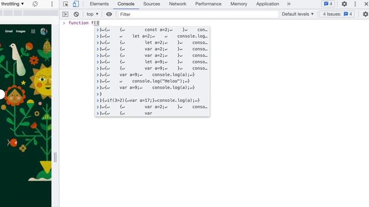
Task: Click the device viewport resize handle
Action: (x=55, y=157)
